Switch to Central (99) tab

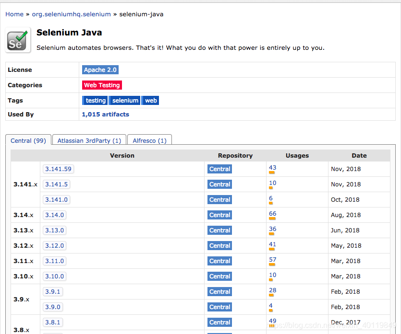click(x=28, y=140)
